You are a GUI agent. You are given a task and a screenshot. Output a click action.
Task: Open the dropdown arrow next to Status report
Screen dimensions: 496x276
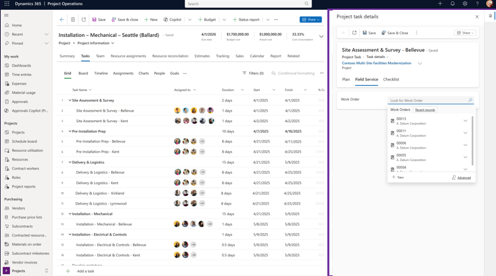pos(268,20)
